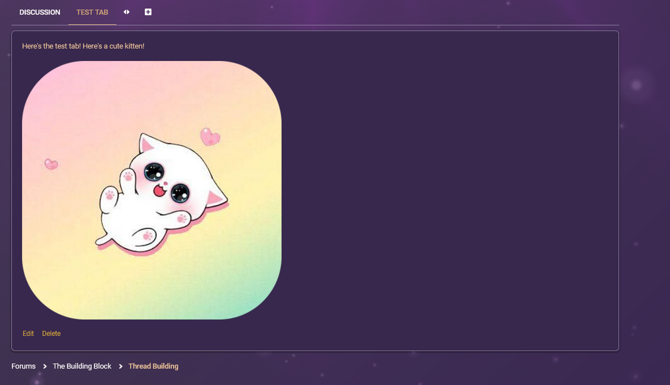Go to Forums in the breadcrumb

(x=23, y=366)
